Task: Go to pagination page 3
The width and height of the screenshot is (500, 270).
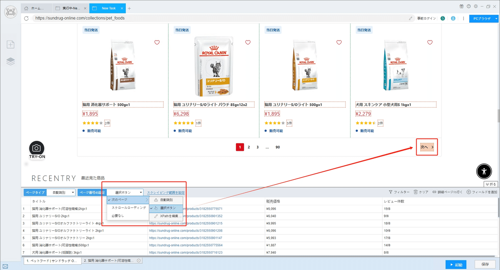Action: tap(257, 147)
